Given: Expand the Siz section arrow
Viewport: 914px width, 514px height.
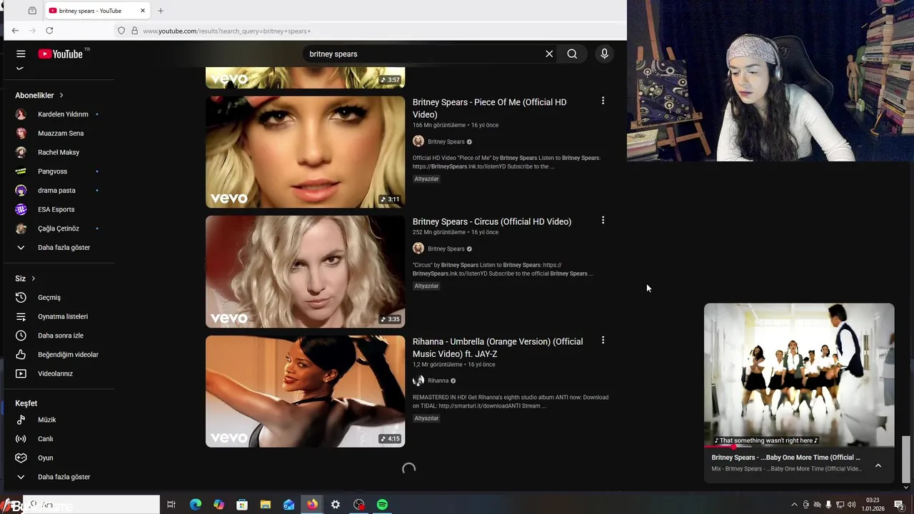Looking at the screenshot, I should point(33,278).
